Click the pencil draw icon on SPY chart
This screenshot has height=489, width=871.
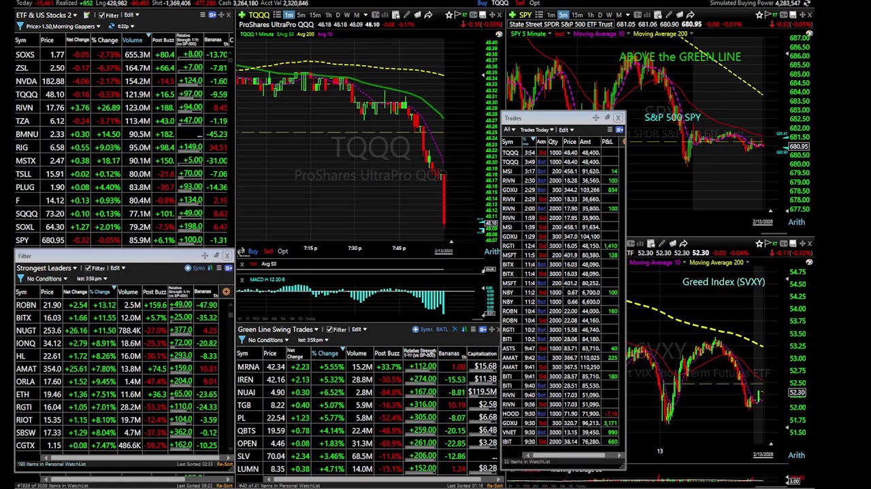(x=669, y=15)
